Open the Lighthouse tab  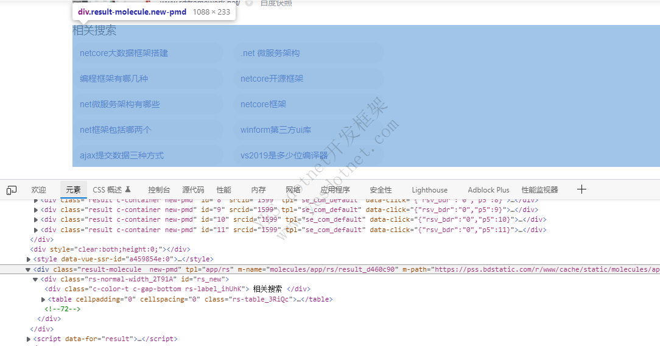click(x=430, y=190)
